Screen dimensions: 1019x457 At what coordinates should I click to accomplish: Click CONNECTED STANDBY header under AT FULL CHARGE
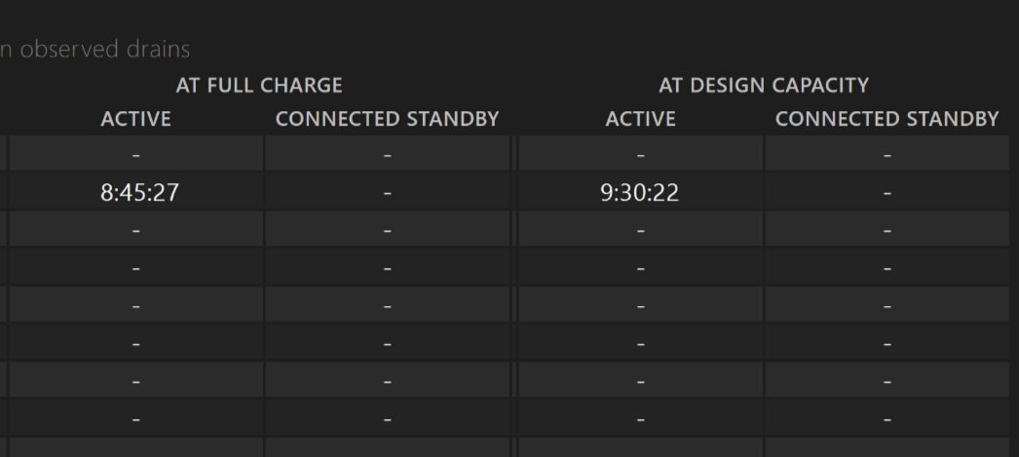click(387, 119)
